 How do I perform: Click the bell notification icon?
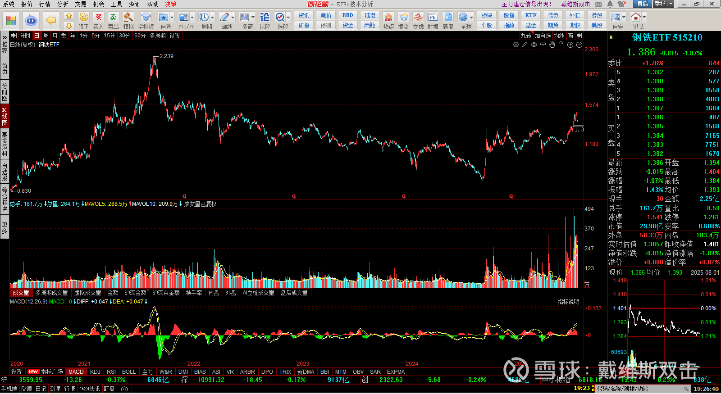click(610, 4)
